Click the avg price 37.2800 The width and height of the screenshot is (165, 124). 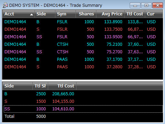tap(114, 67)
